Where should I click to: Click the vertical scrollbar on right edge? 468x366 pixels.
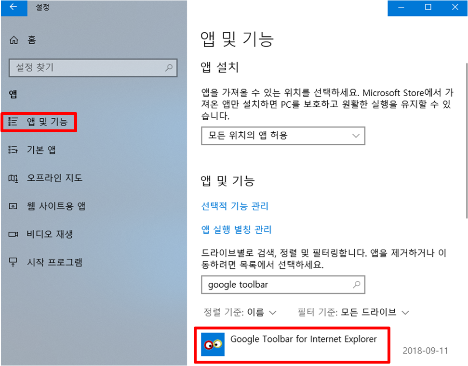coord(466,140)
